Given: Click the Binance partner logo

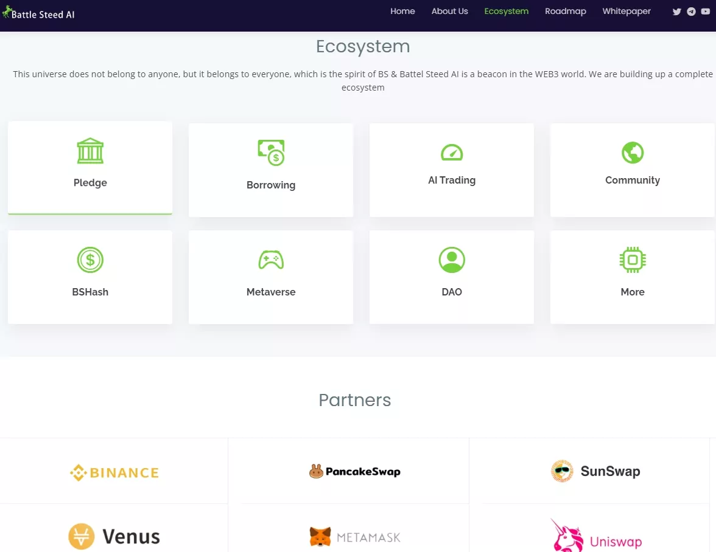Looking at the screenshot, I should (114, 473).
